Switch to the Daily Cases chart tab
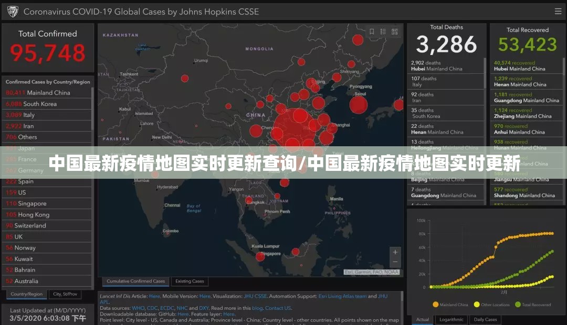The height and width of the screenshot is (325, 567). coord(485,319)
